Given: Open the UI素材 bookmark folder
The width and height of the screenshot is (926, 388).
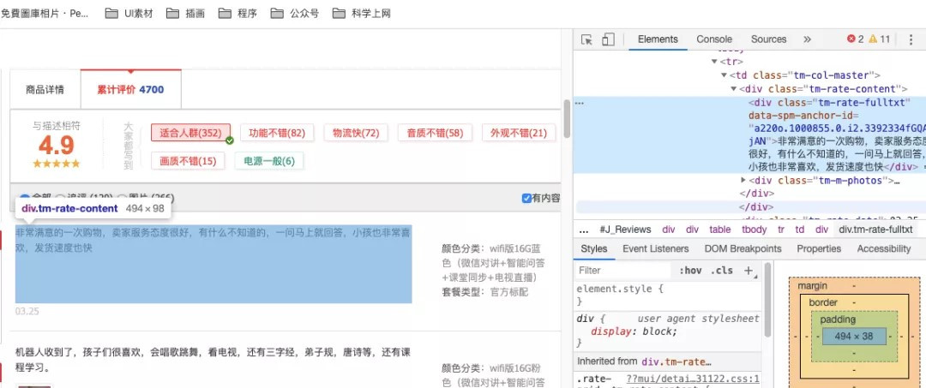Looking at the screenshot, I should [x=129, y=13].
